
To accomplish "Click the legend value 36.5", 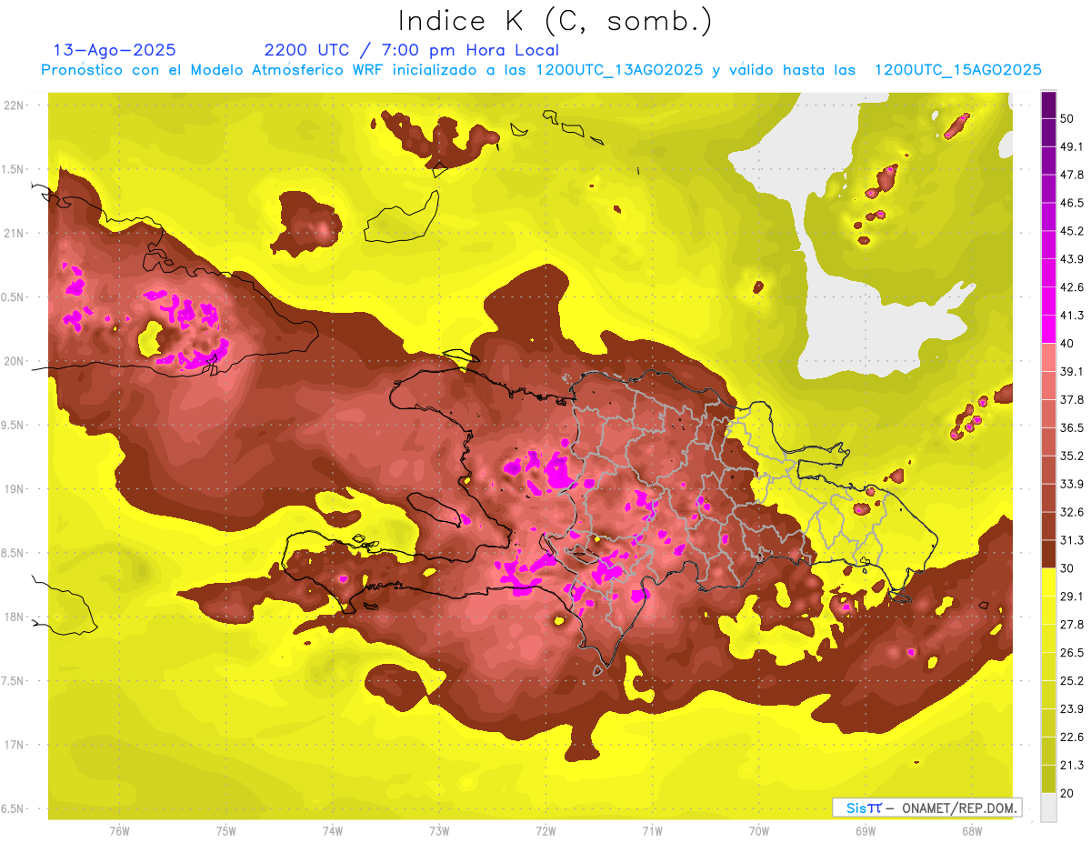I will (1072, 427).
